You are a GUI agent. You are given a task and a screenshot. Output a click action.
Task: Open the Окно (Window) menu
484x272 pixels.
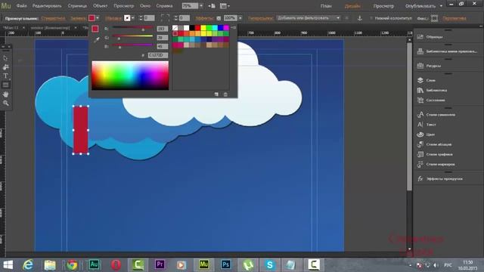(145, 6)
